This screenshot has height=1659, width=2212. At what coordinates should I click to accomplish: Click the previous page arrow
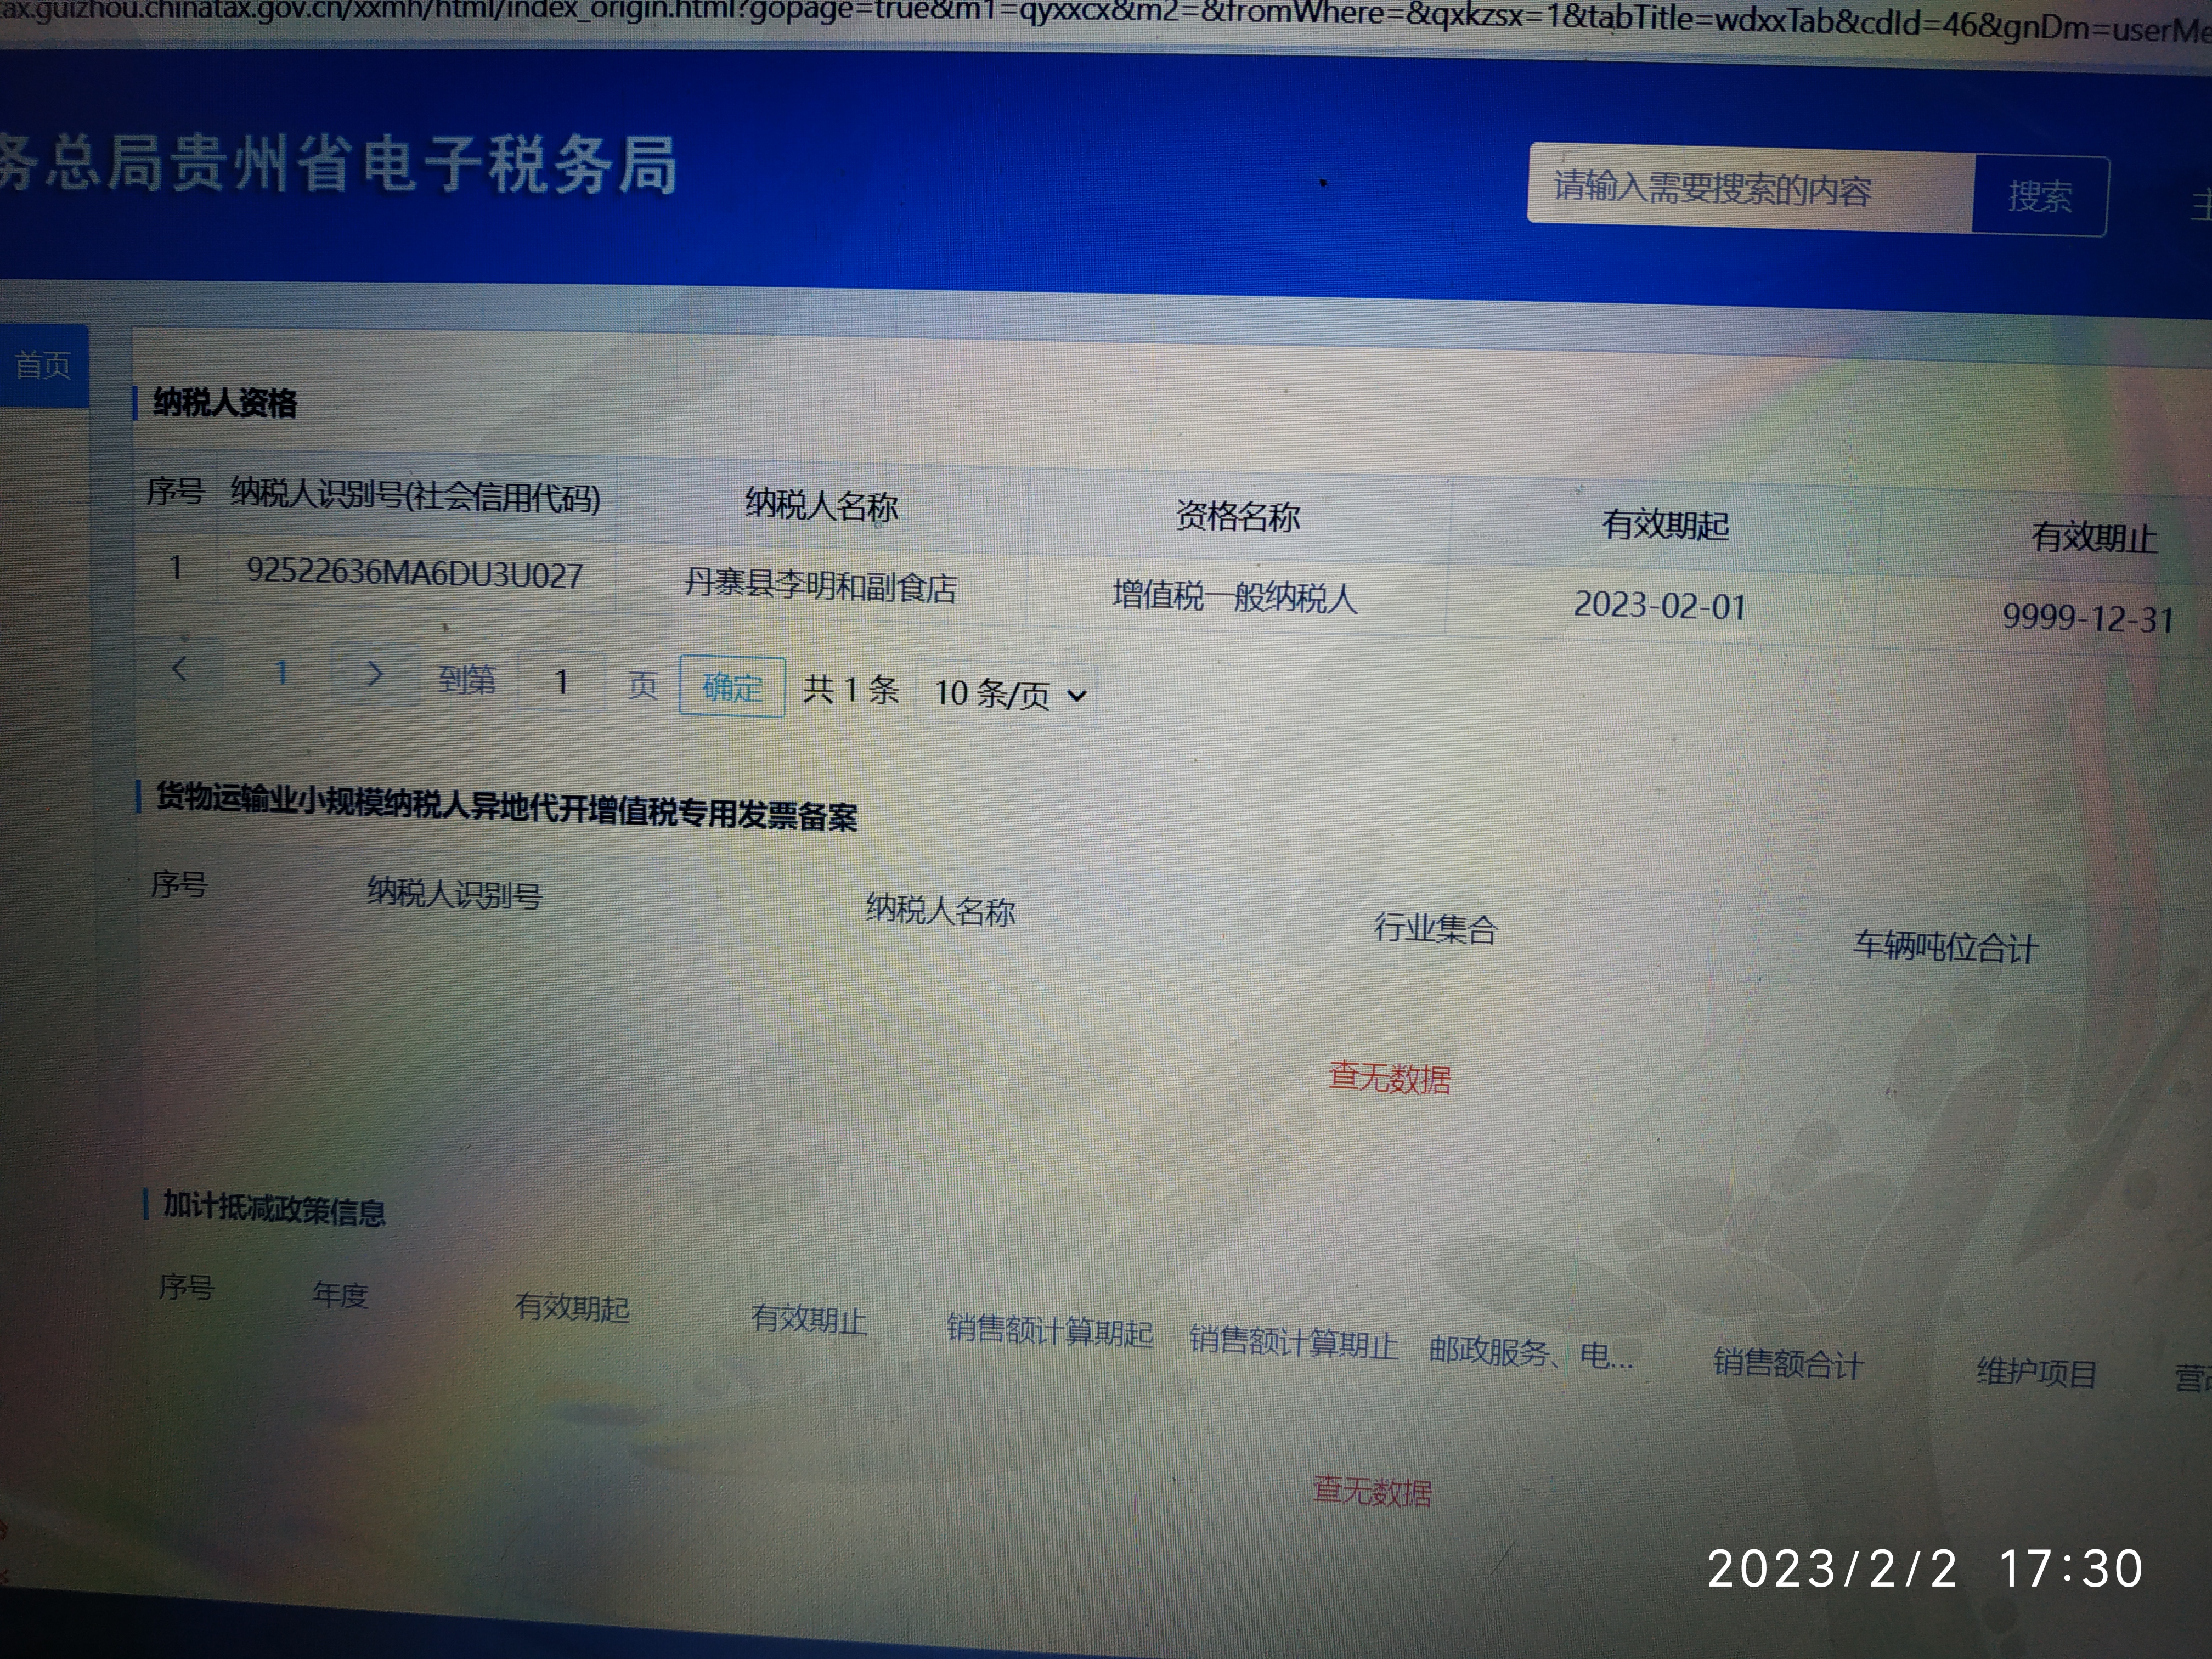(x=180, y=669)
